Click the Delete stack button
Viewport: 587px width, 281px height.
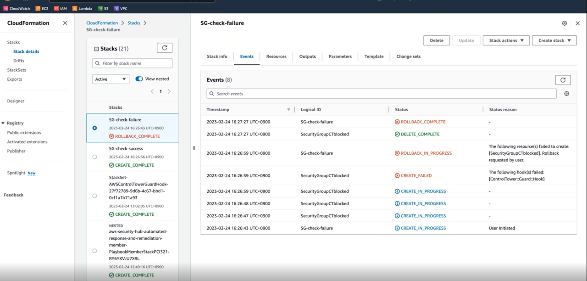tap(436, 40)
